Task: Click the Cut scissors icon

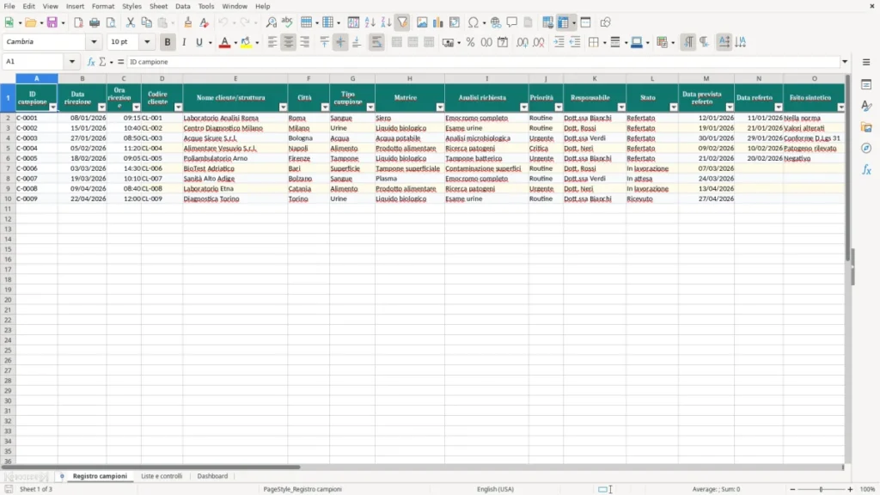Action: [131, 22]
